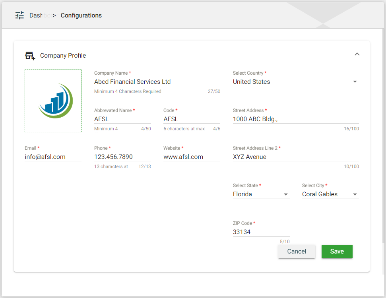
Task: Click the Configurations breadcrumb item
Action: tap(81, 15)
